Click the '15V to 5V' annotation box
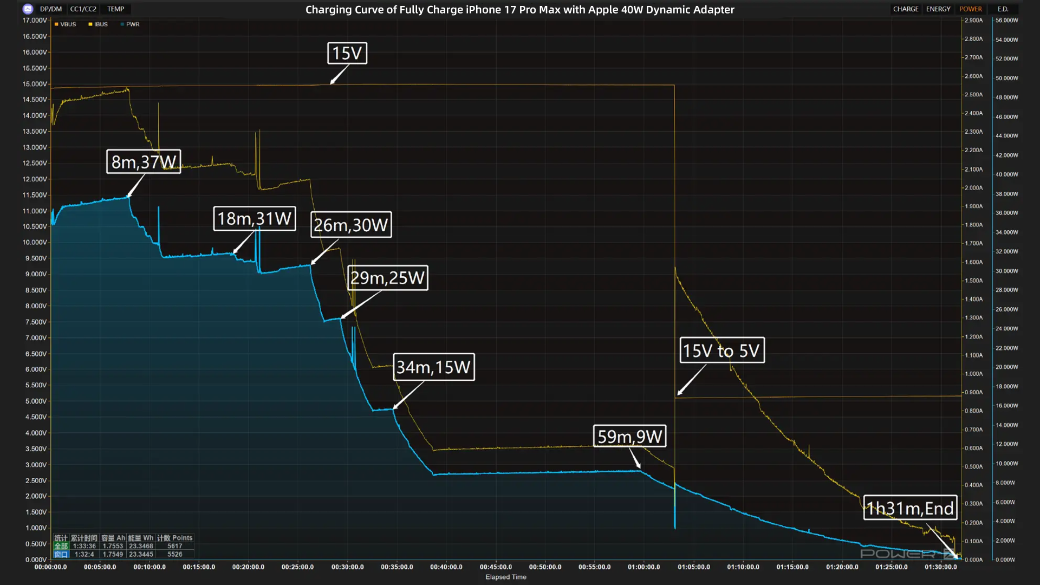This screenshot has width=1040, height=585. (x=721, y=350)
